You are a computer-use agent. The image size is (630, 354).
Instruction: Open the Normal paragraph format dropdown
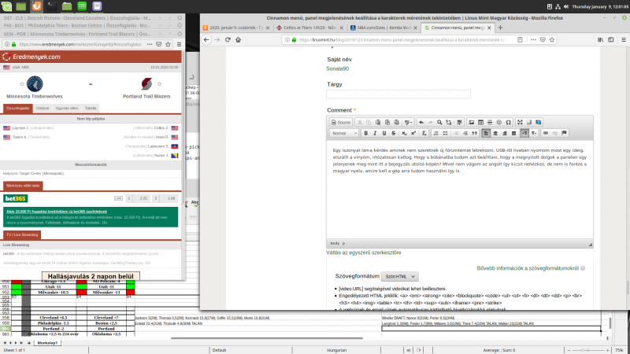coord(344,133)
